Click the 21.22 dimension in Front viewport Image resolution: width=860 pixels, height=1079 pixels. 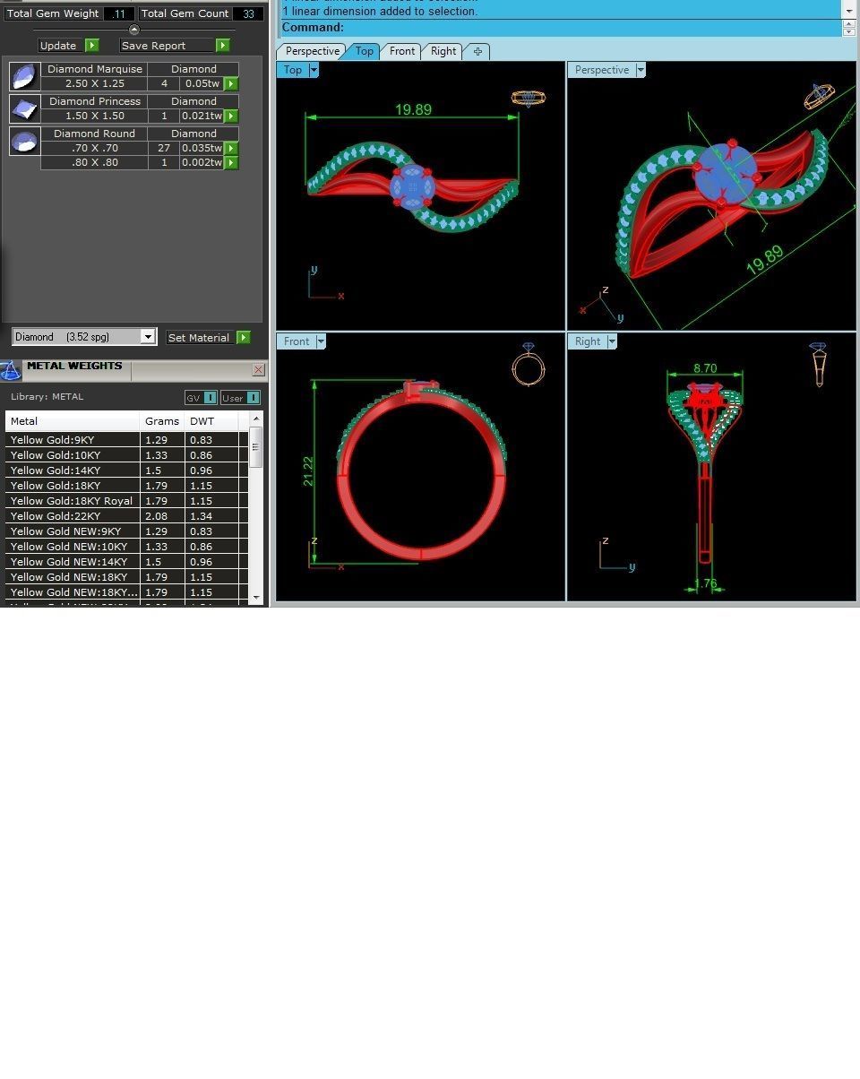click(x=308, y=470)
